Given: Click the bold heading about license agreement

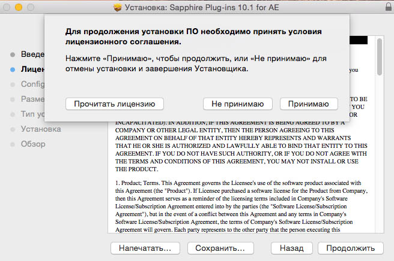Looking at the screenshot, I should 193,37.
